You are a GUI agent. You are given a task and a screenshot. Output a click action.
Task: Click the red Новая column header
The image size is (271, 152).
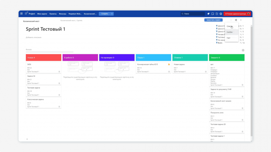[x=44, y=57]
